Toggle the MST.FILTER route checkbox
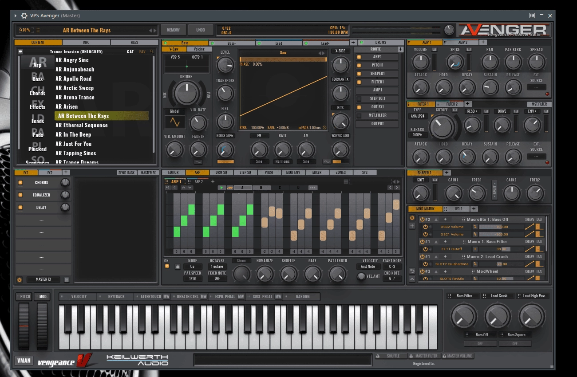 (x=360, y=115)
